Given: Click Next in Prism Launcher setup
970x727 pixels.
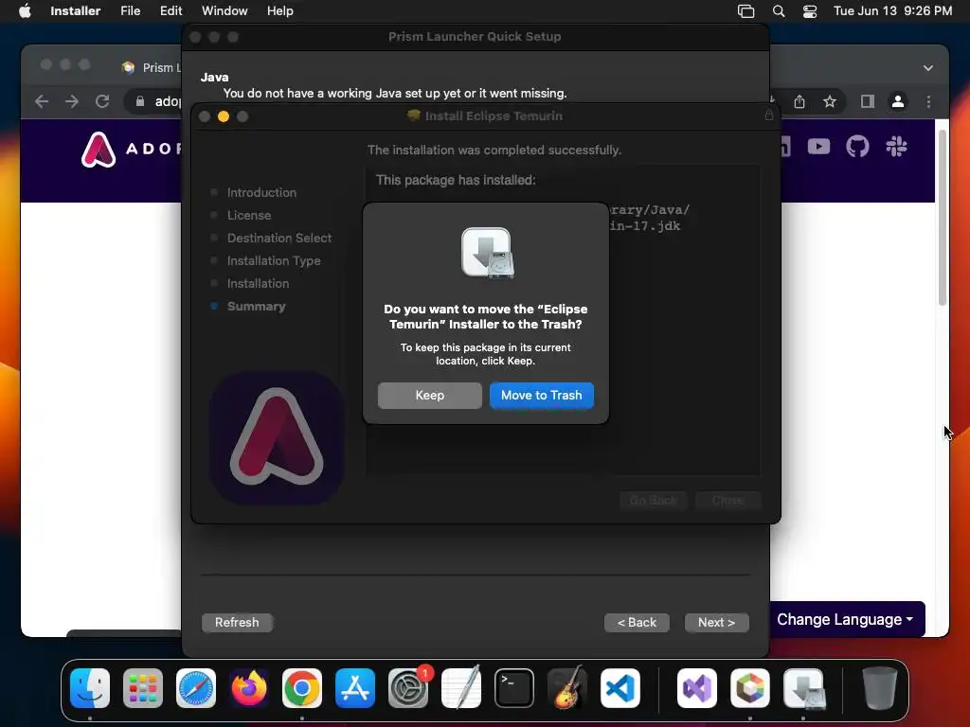Looking at the screenshot, I should click(716, 623).
